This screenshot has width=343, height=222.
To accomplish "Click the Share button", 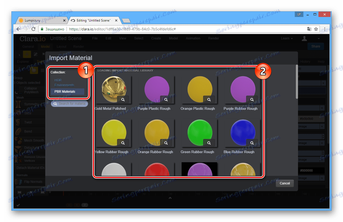I will pyautogui.click(x=316, y=46).
